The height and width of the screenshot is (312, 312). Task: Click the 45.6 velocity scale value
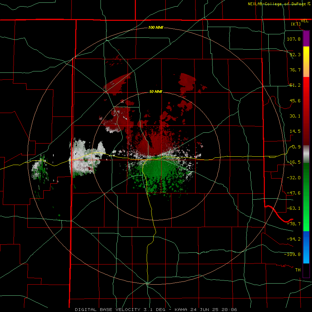click(295, 101)
